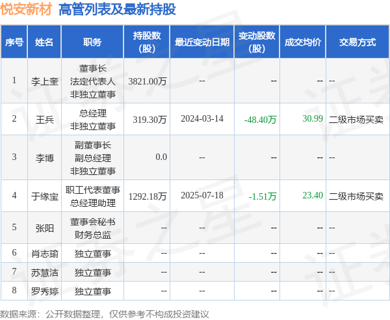Image resolution: width=390 pixels, height=320 pixels.
Task: Select the 变动股数(股) column header
Action: tap(257, 42)
